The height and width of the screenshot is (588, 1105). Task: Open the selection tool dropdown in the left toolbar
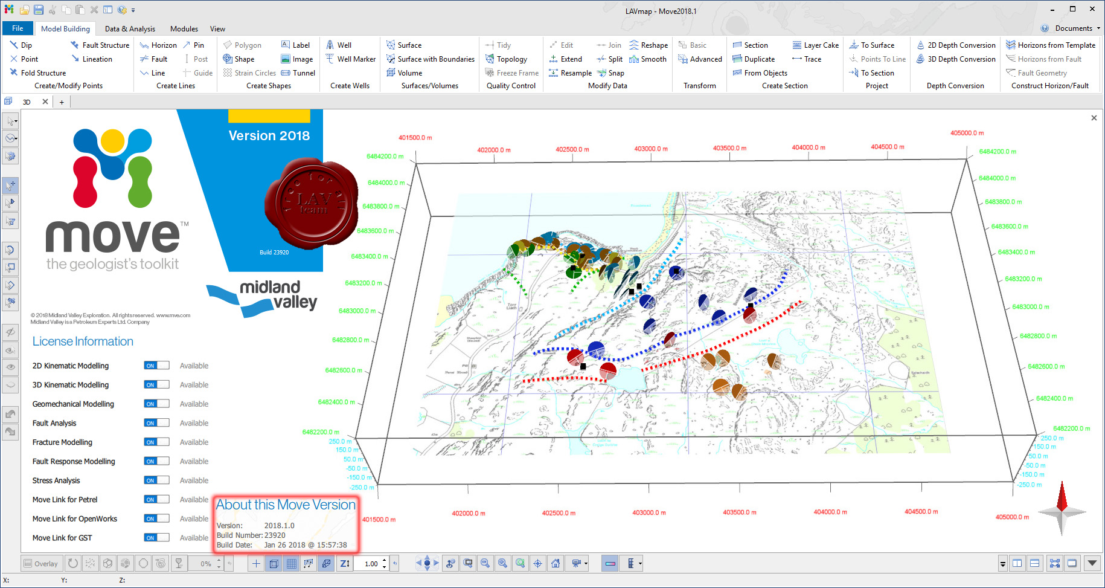[16, 121]
